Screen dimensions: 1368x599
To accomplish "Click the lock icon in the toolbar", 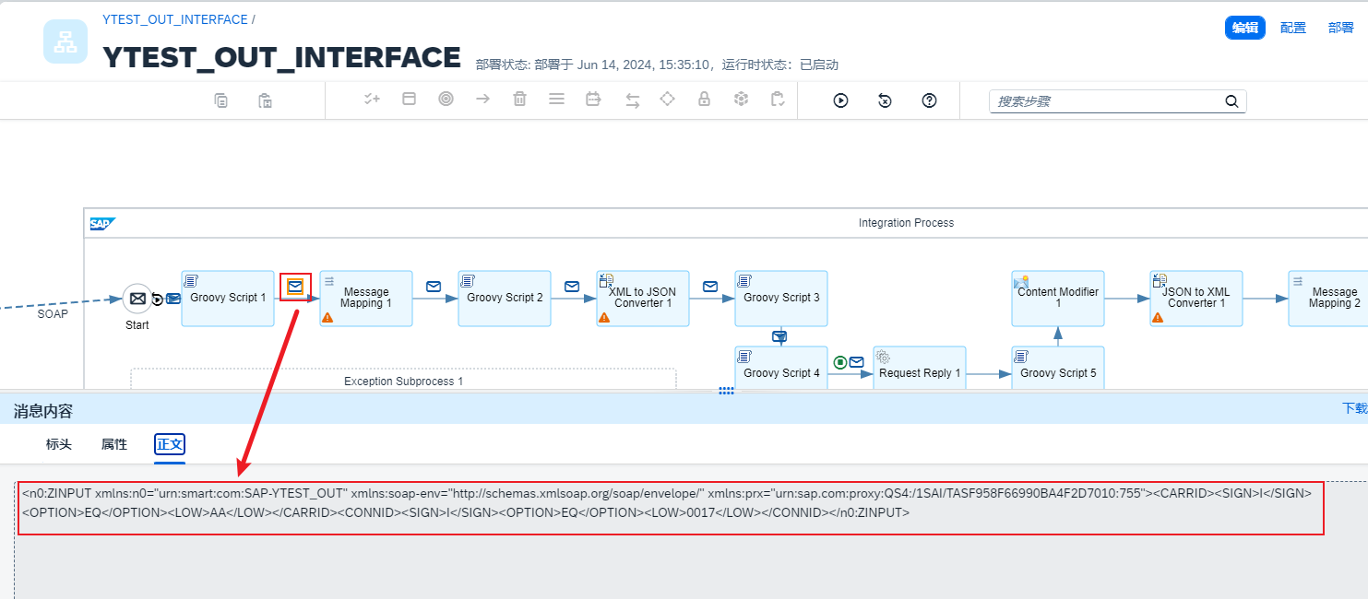I will [704, 100].
